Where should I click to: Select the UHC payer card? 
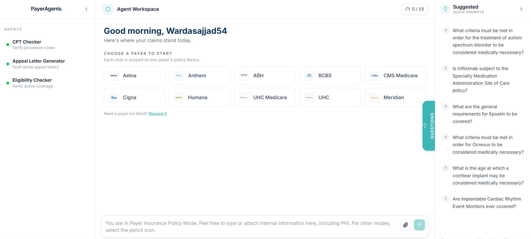click(330, 97)
